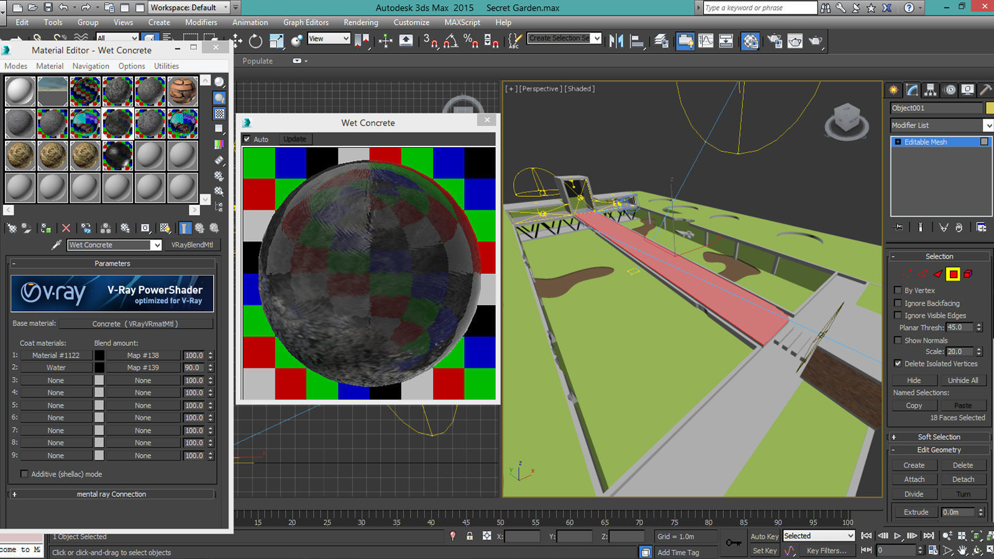
Task: Open Material Editor Navigation menu
Action: tap(91, 66)
